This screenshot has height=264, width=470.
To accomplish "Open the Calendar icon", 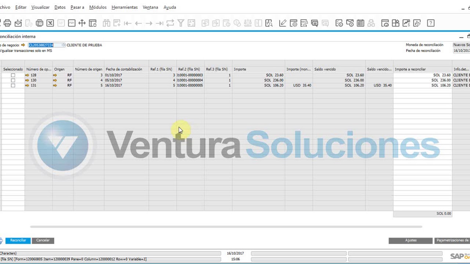I will point(361,23).
